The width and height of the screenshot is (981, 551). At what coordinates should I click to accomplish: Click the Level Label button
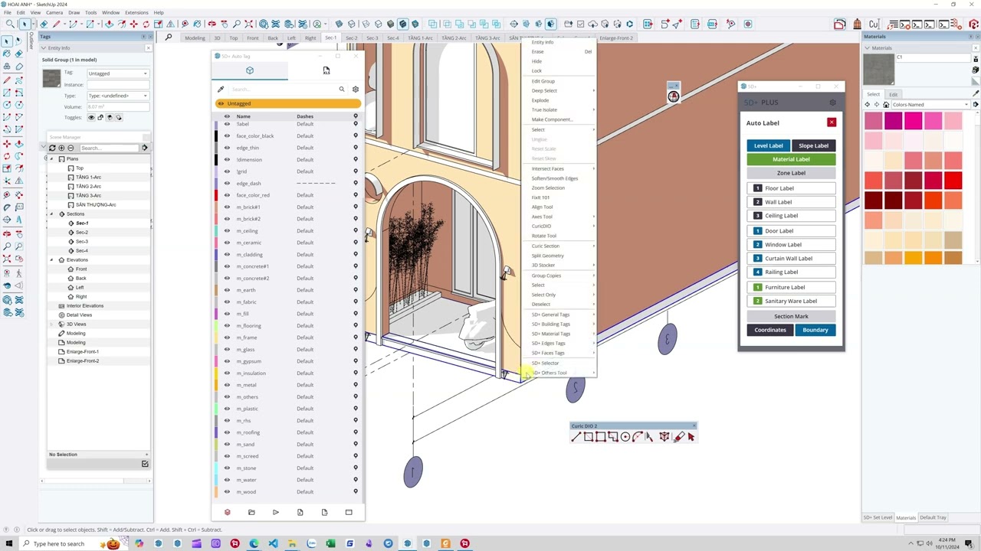[768, 145]
